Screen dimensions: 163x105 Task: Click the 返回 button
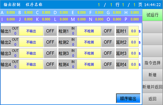click(x=152, y=99)
